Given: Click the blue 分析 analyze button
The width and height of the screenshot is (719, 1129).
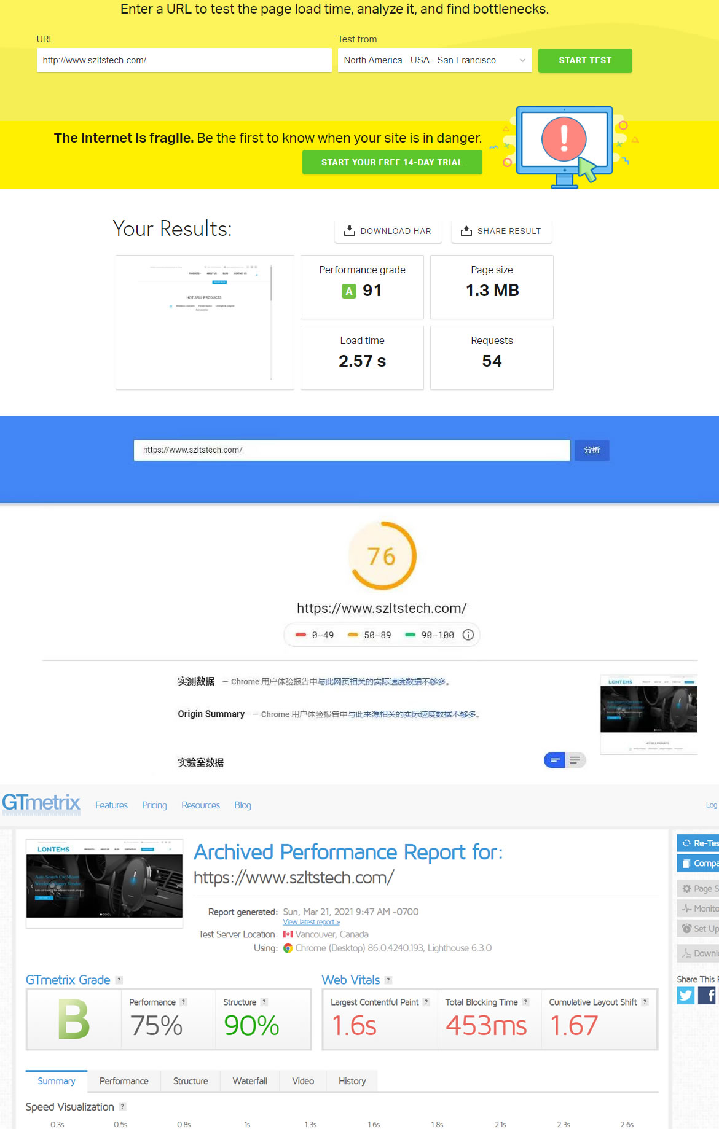Looking at the screenshot, I should pyautogui.click(x=592, y=450).
